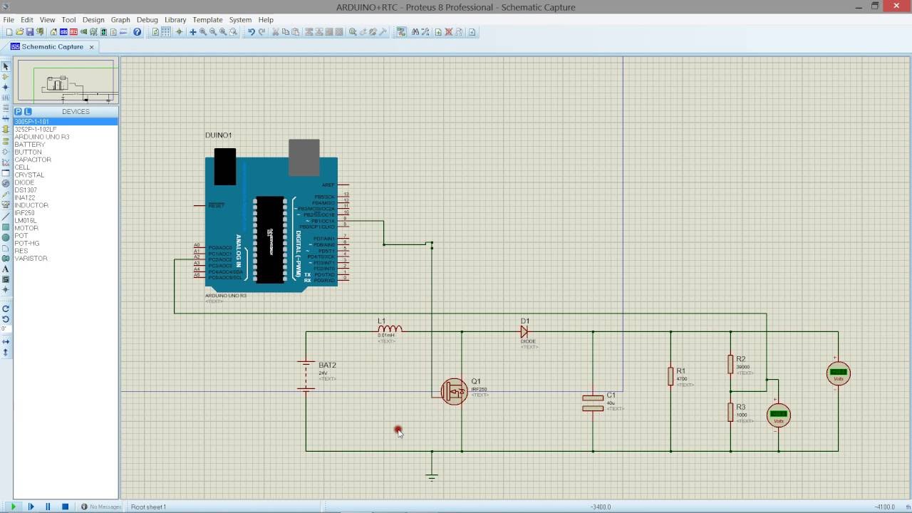
Task: Click the Zoom In magnifier icon
Action: [x=203, y=32]
